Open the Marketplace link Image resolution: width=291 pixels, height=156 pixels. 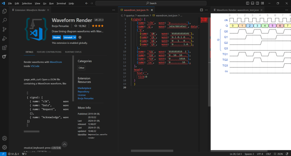(84, 88)
